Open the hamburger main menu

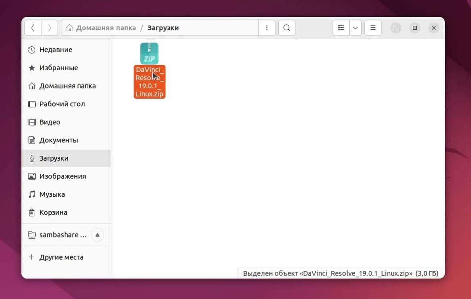click(x=373, y=28)
